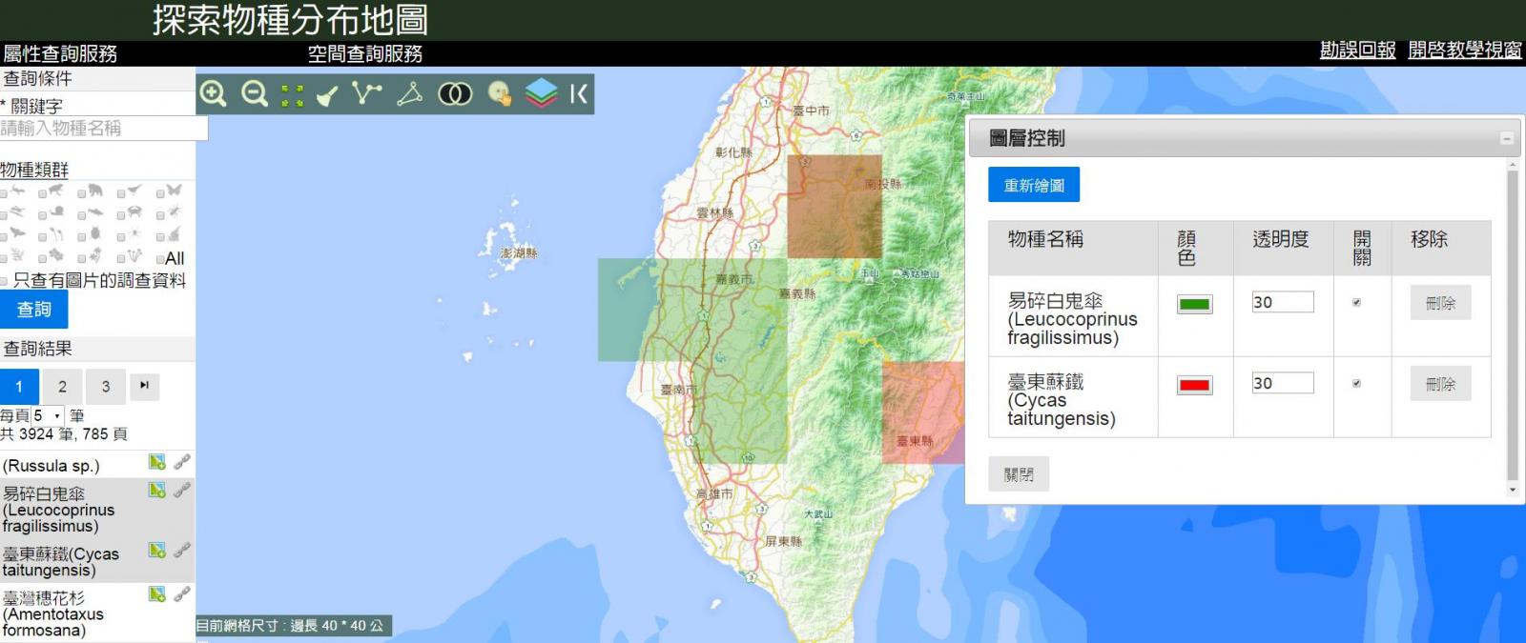Go to results page 2
This screenshot has height=643, width=1526.
[62, 387]
